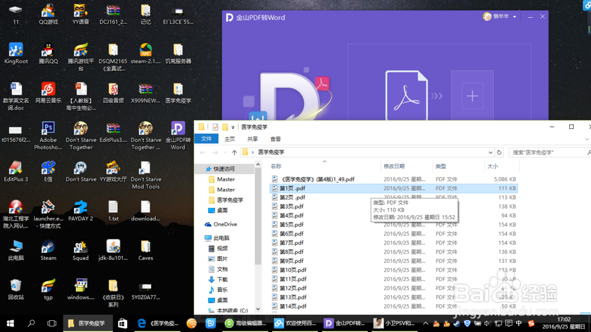Select file 第8页.pdf
The height and width of the screenshot is (332, 591).
point(394,252)
